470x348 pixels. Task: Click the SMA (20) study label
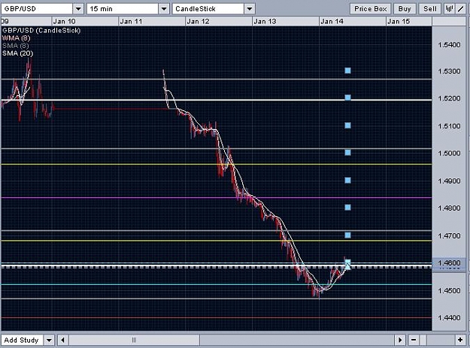point(18,53)
